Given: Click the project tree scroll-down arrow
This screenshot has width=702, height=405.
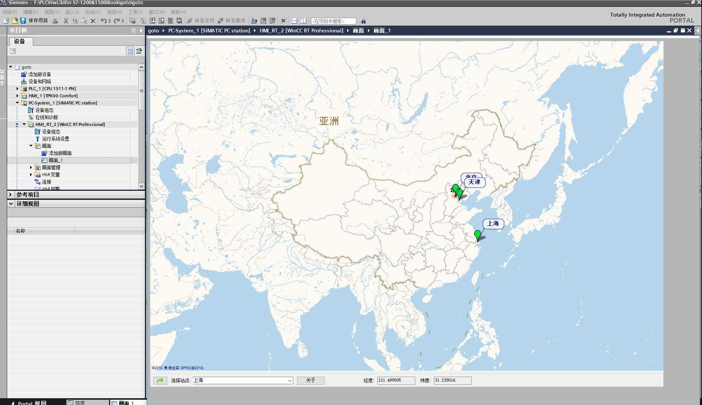Looking at the screenshot, I should (x=142, y=186).
